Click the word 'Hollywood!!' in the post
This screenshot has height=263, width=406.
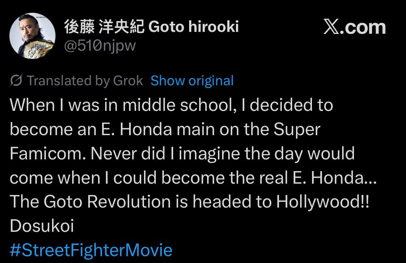coord(322,202)
